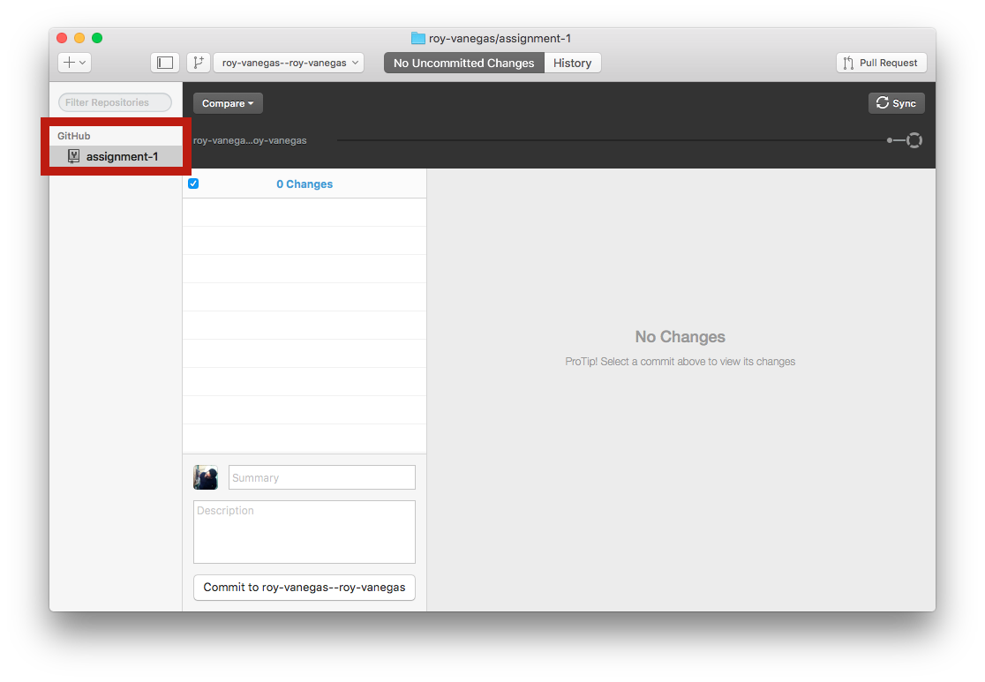Expand the Compare dropdown

click(x=228, y=103)
